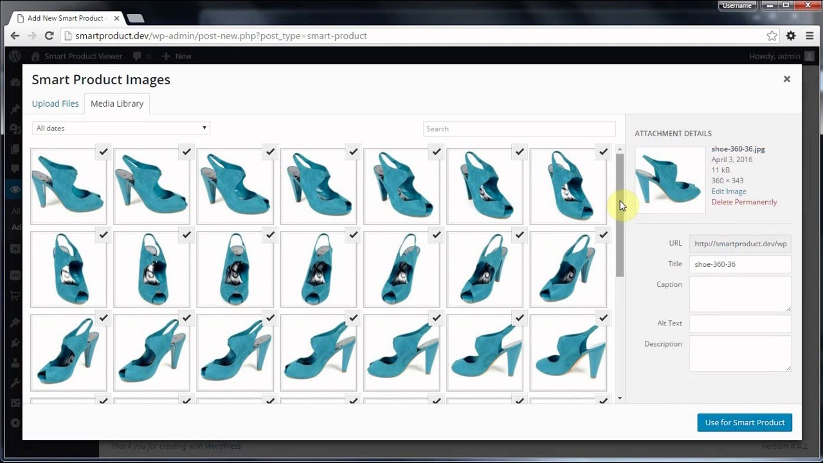Toggle checkmark on second row, first shoe
The width and height of the screenshot is (823, 463).
(x=104, y=235)
